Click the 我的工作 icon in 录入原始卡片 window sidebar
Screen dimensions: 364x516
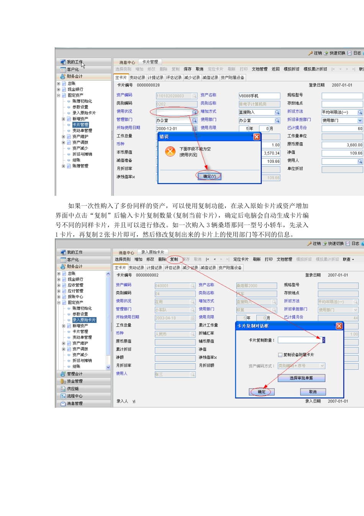[63, 252]
